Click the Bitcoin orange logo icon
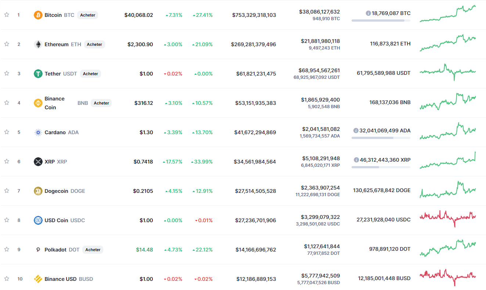Screen dimensions: 486x290 (38, 15)
